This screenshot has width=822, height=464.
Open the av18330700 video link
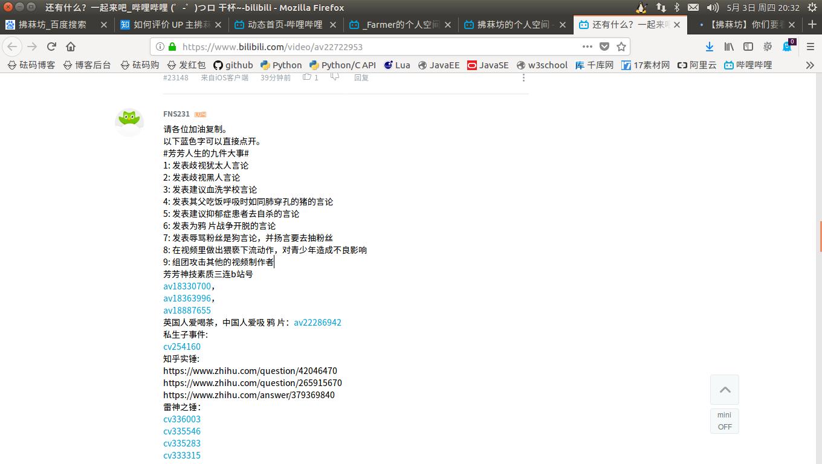[x=185, y=286]
